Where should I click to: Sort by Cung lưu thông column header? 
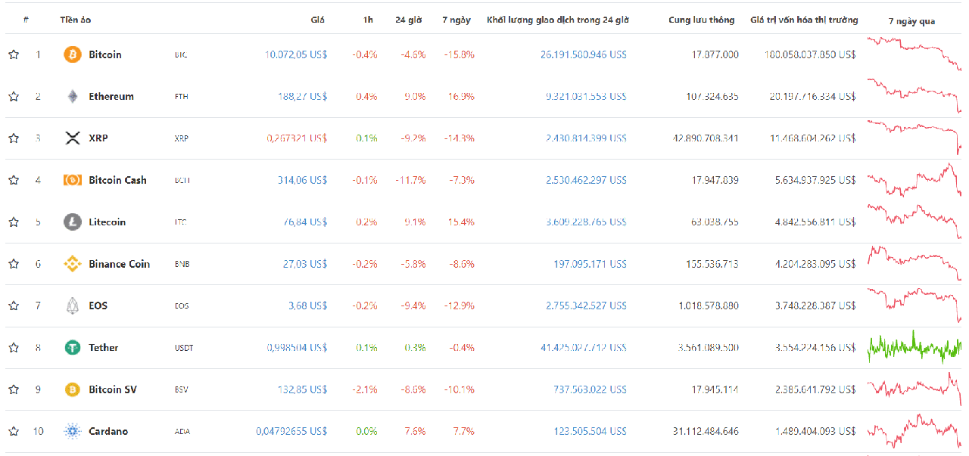701,20
